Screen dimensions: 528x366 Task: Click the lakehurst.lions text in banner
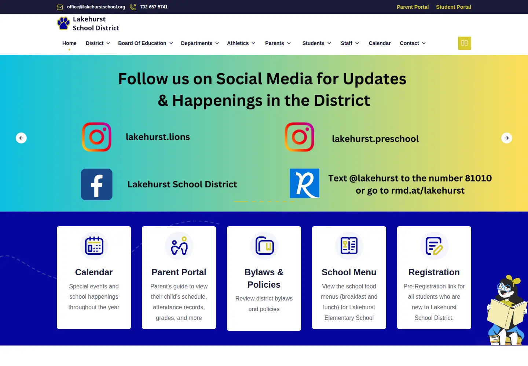point(158,137)
